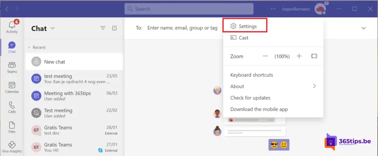The width and height of the screenshot is (378, 156).
Task: Increase zoom with plus button
Action: [x=299, y=56]
